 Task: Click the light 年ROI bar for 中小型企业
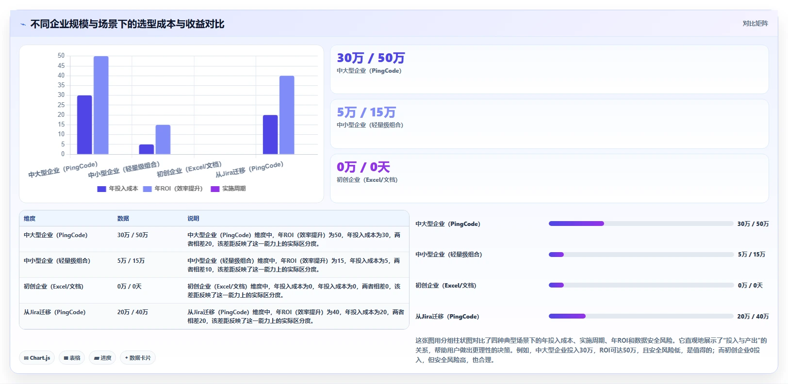coord(163,140)
